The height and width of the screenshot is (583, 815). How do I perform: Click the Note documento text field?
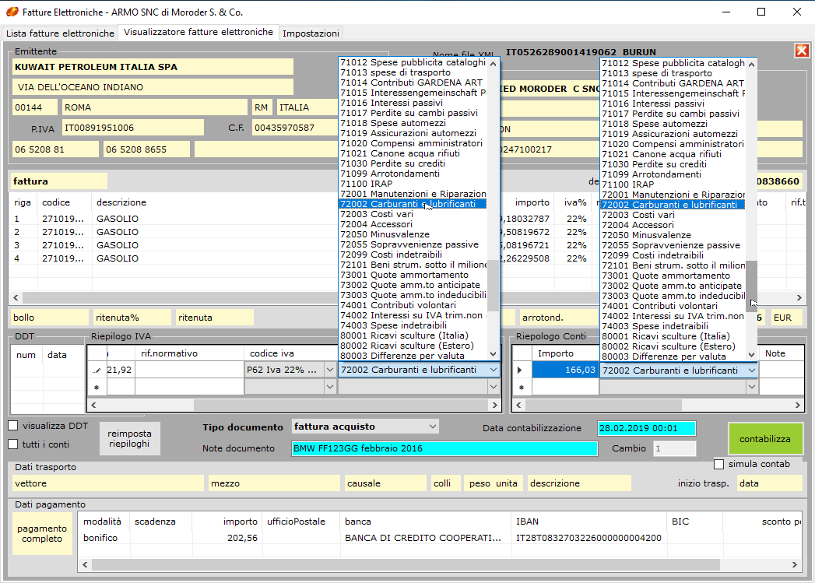click(444, 449)
